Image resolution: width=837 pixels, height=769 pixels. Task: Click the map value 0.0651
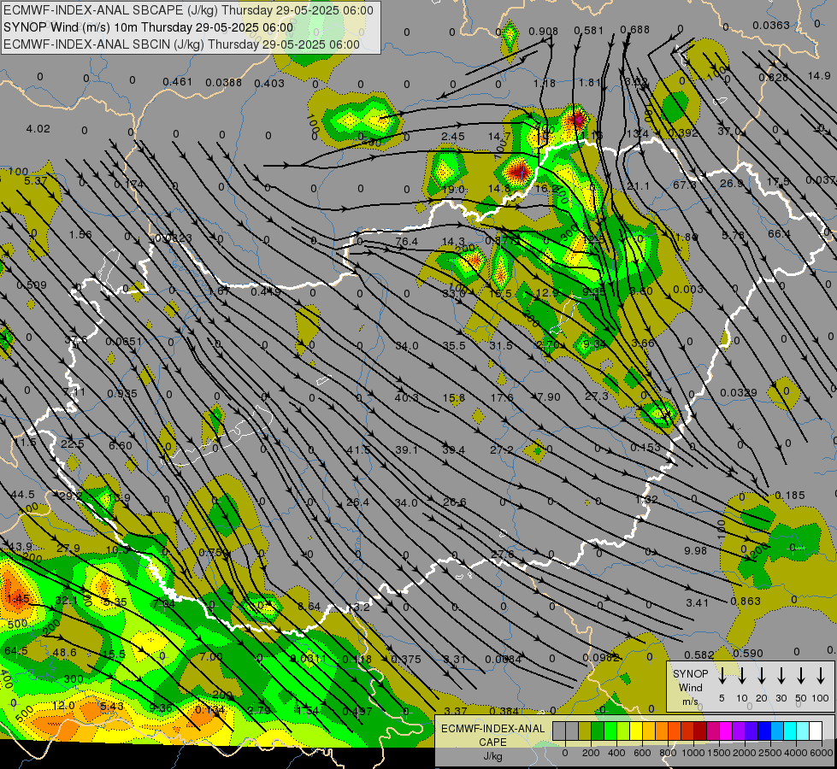coord(124,342)
